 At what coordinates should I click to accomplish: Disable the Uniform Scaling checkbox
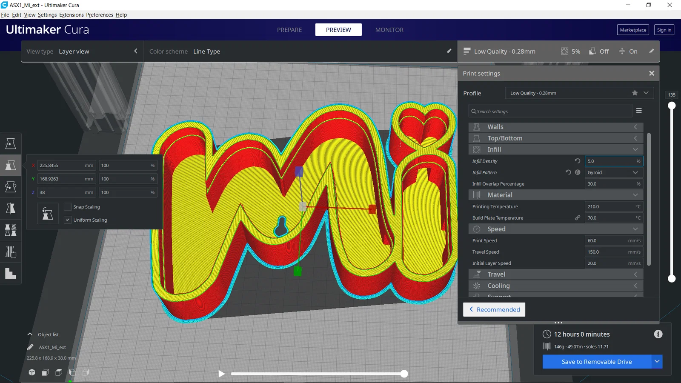pos(67,220)
